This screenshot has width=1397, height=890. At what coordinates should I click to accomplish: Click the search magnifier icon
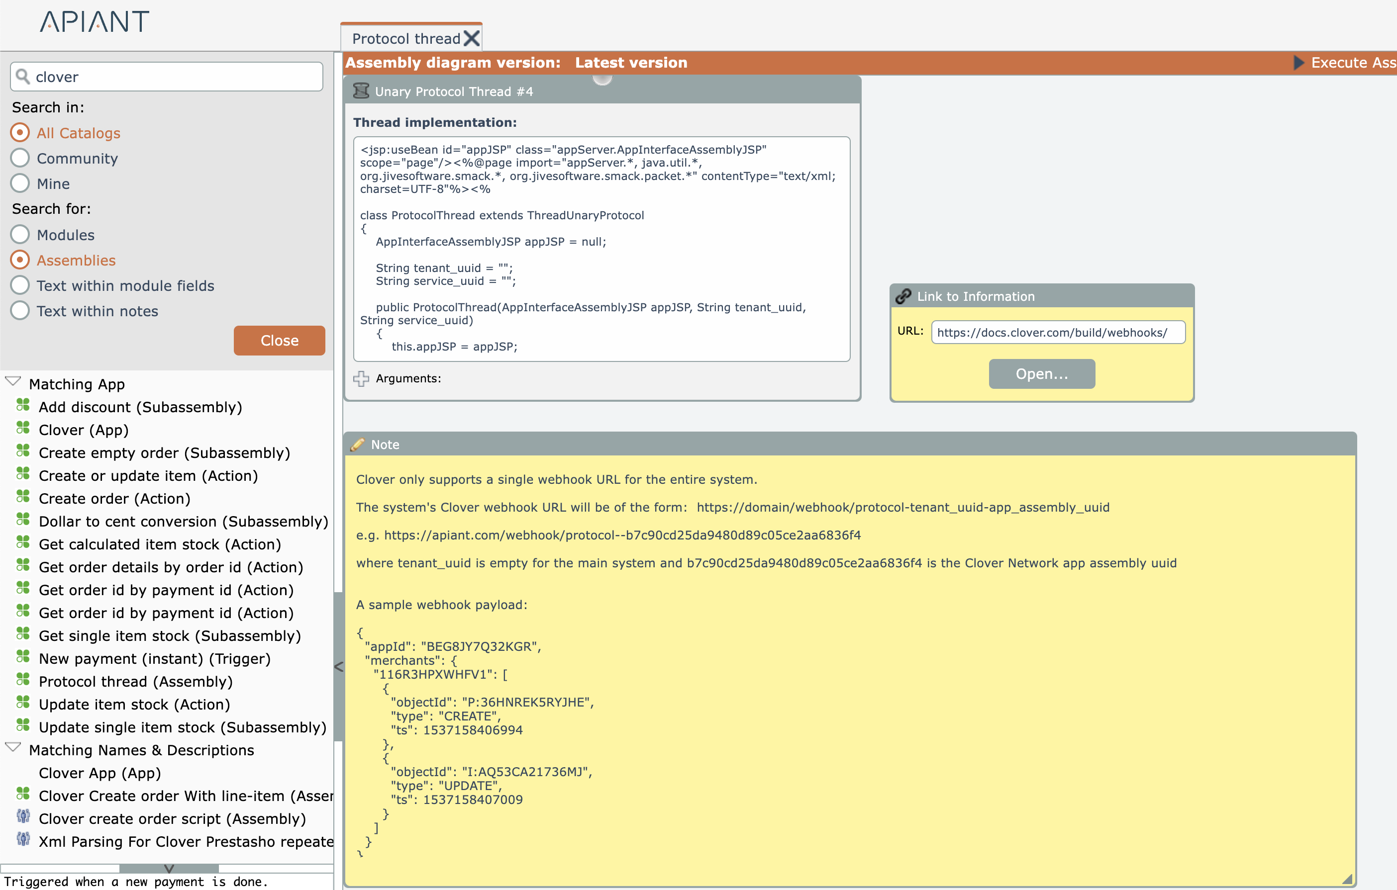(x=22, y=77)
